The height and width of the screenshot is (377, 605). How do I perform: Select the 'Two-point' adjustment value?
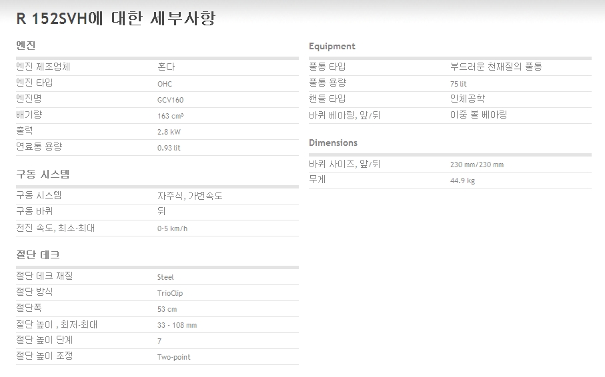click(x=173, y=357)
